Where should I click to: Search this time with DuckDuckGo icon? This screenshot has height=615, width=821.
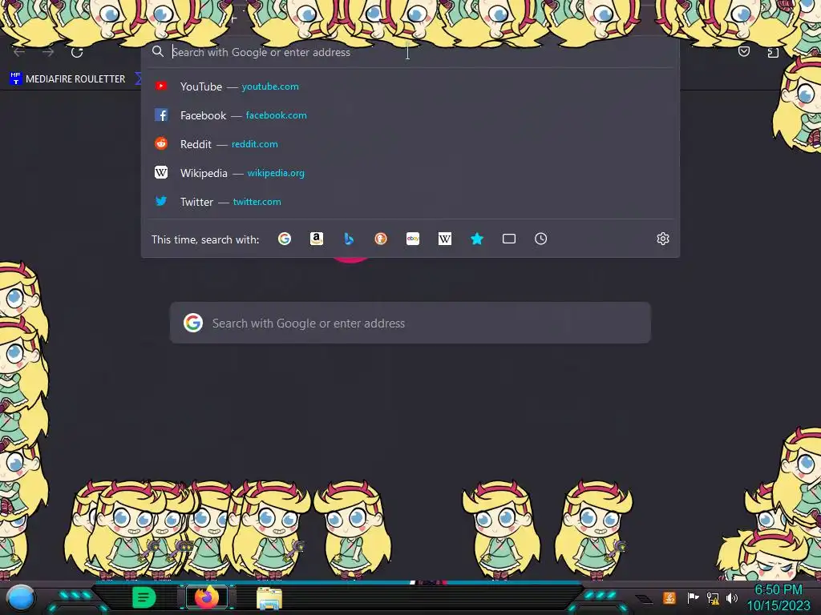381,239
